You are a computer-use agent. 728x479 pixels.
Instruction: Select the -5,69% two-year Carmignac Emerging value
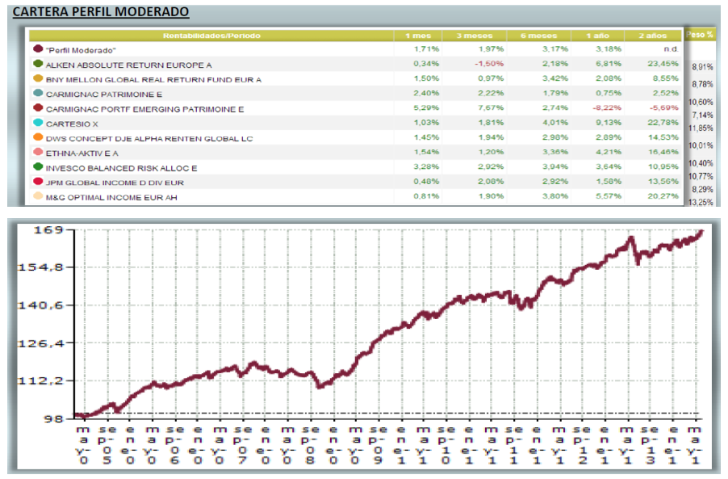664,107
